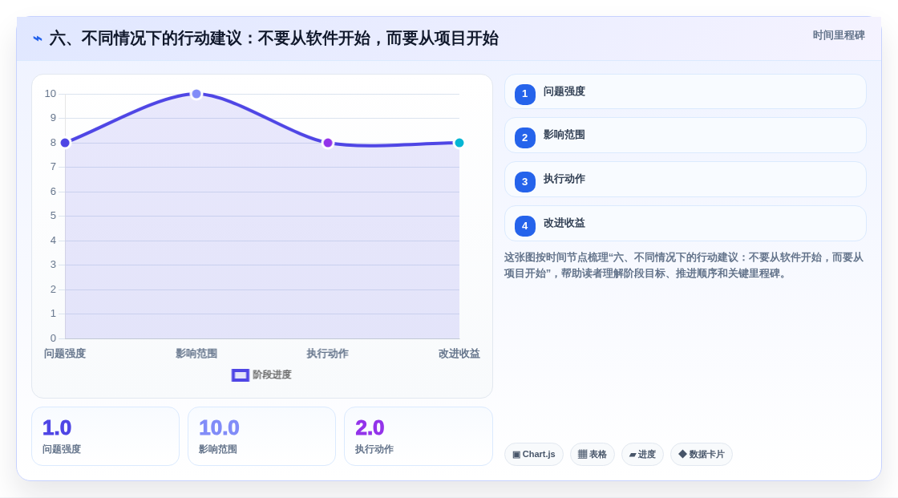
Task: Click the 时间里程碑 label in the header
Action: 839,35
